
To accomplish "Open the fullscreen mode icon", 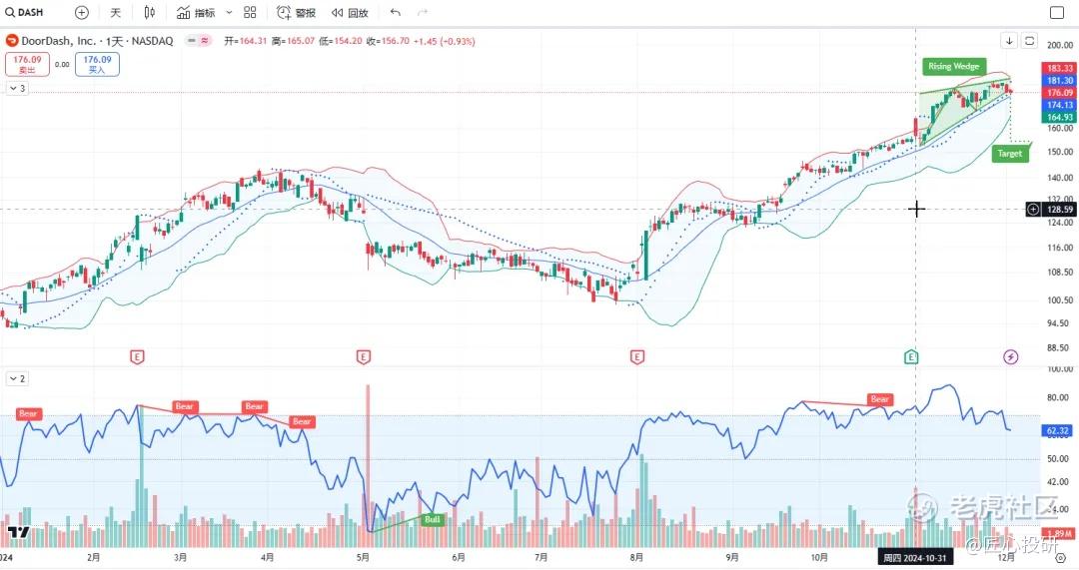I will pos(1057,12).
